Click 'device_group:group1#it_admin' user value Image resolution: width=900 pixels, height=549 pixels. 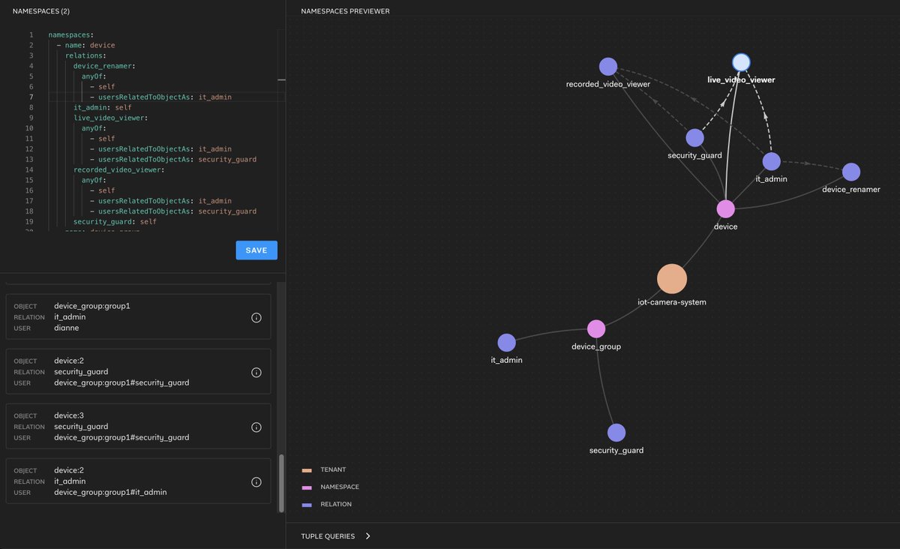[x=110, y=492]
